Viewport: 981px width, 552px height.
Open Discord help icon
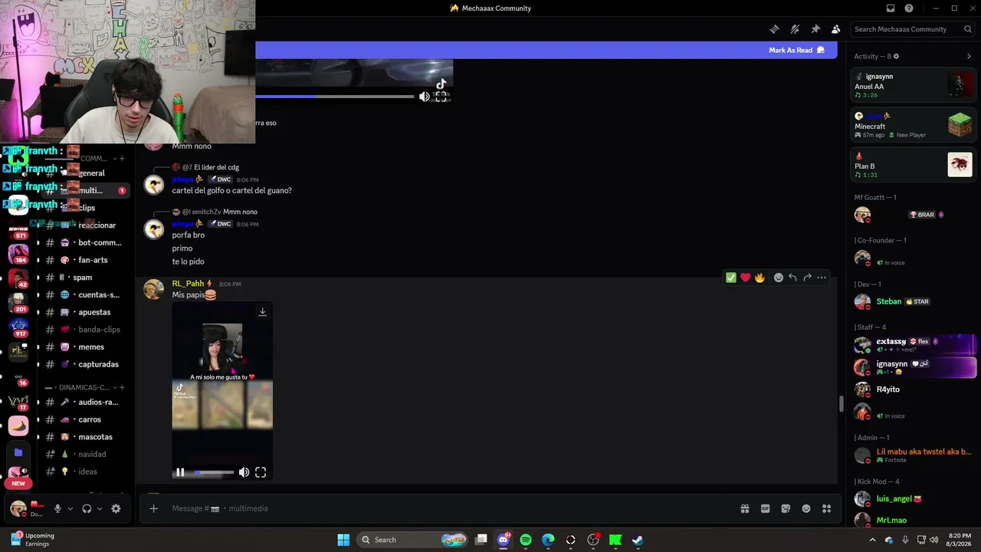point(909,8)
